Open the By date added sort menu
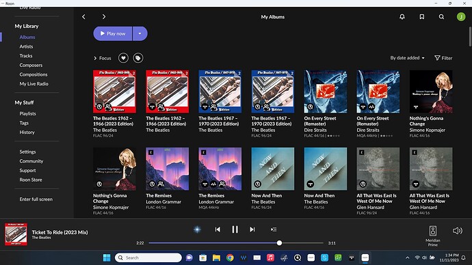Image resolution: width=472 pixels, height=265 pixels. pos(407,58)
